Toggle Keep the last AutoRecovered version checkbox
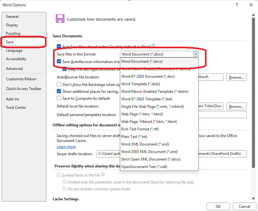 (65, 69)
